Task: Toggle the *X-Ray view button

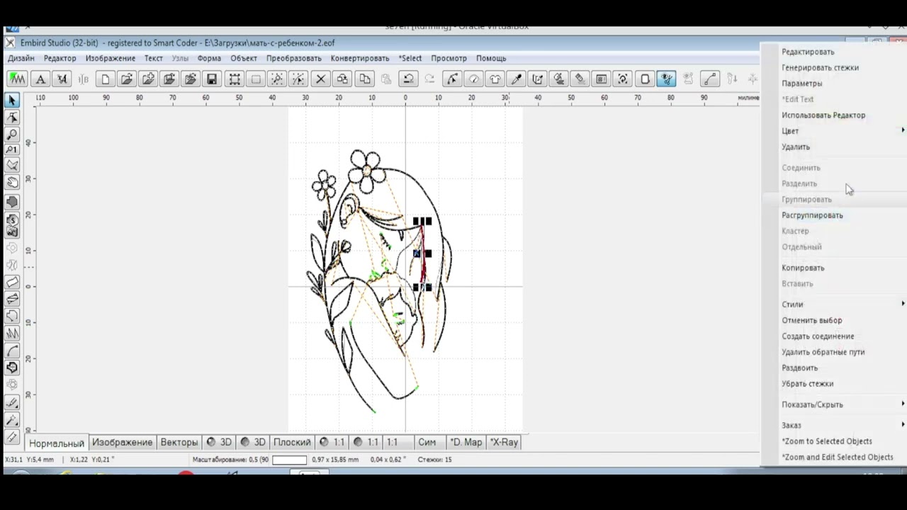Action: click(505, 442)
